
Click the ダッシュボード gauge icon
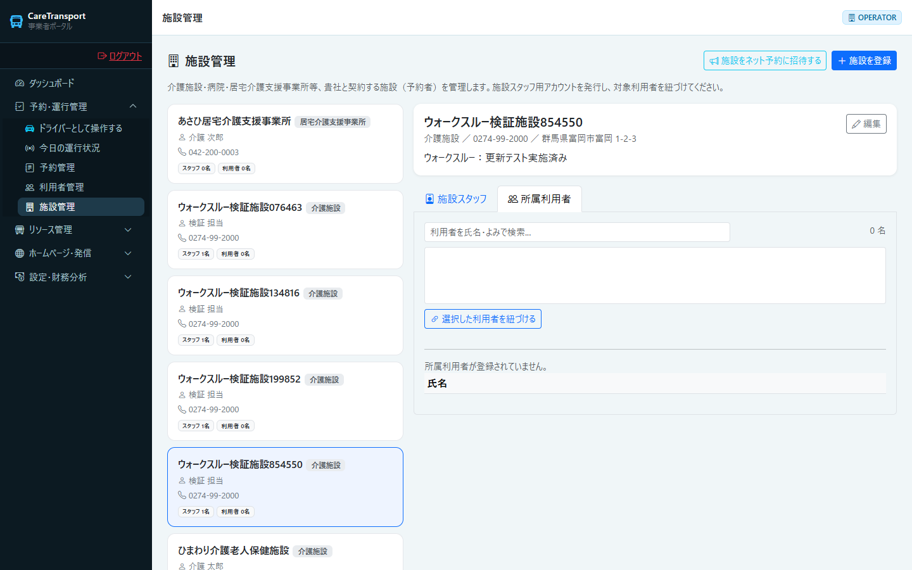(20, 83)
